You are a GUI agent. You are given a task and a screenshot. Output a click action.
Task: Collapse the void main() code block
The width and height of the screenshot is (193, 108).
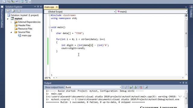click(x=49, y=27)
